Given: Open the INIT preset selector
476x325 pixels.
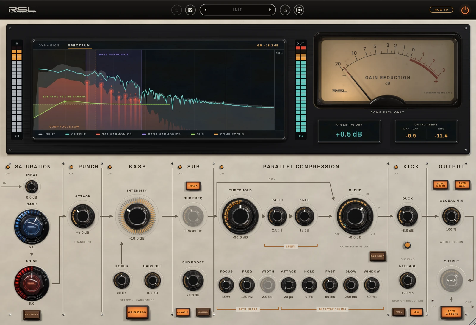Looking at the screenshot, I should coord(237,10).
